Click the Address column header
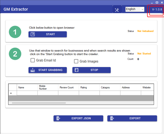The height and width of the screenshot is (134, 164). pos(131,87)
